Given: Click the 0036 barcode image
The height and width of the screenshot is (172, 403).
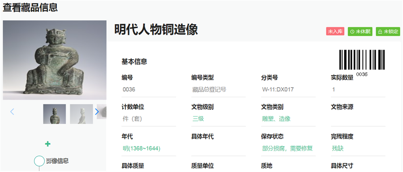Looking at the screenshot, I should click(x=362, y=63).
